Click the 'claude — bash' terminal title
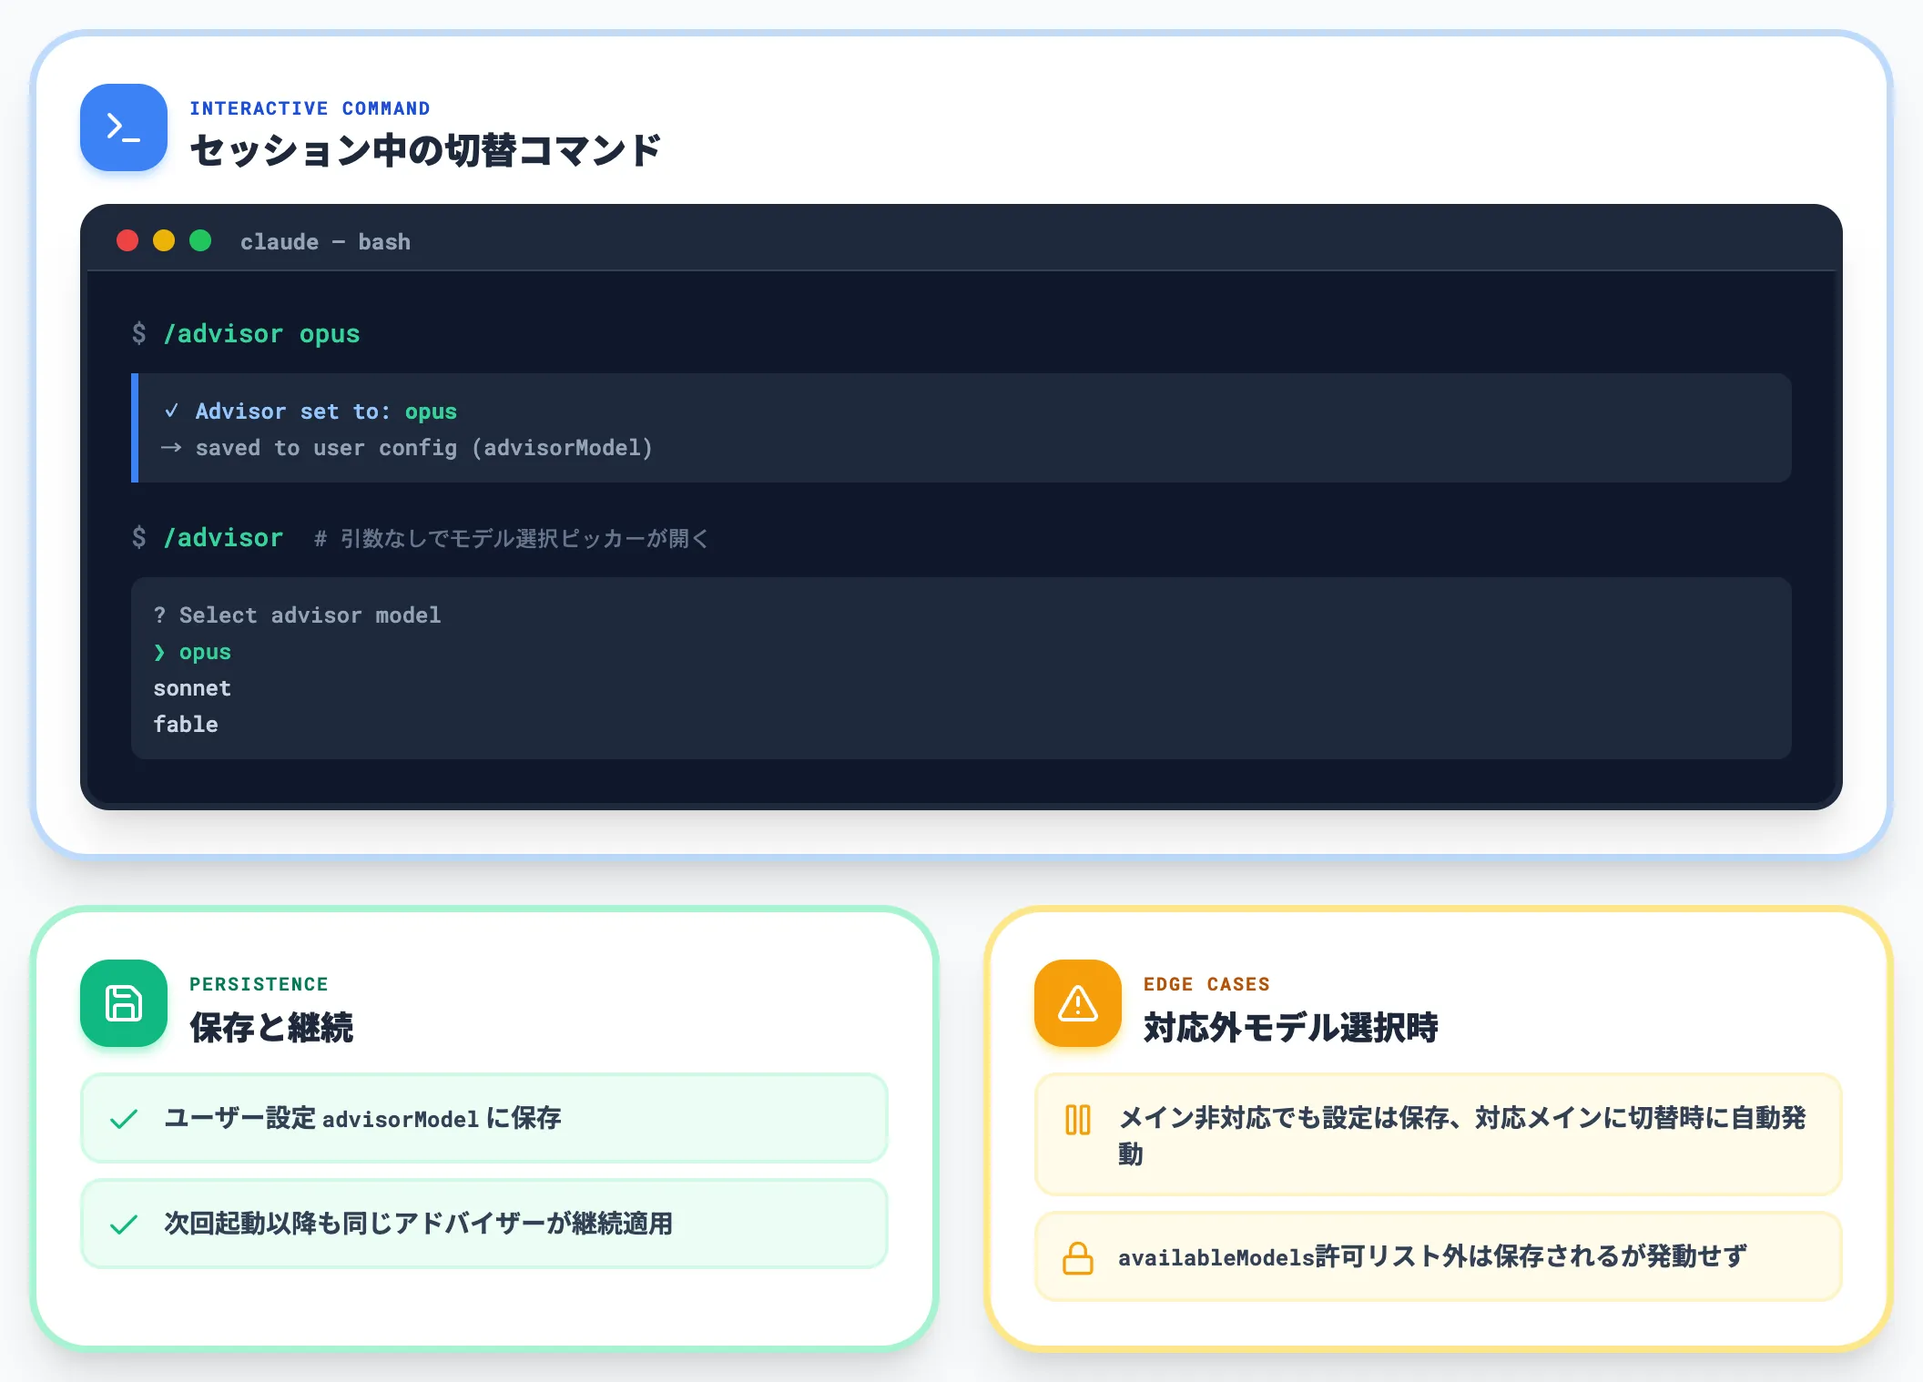The height and width of the screenshot is (1382, 1923). (325, 241)
